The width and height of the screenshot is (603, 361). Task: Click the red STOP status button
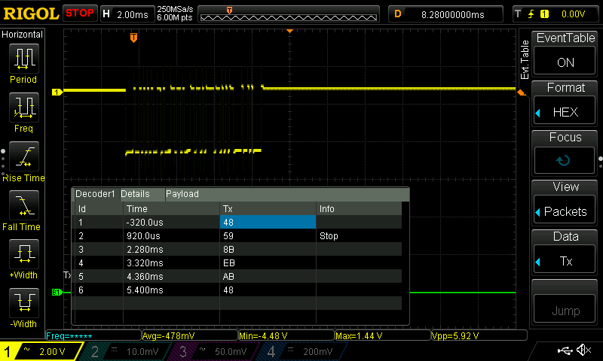[x=79, y=14]
